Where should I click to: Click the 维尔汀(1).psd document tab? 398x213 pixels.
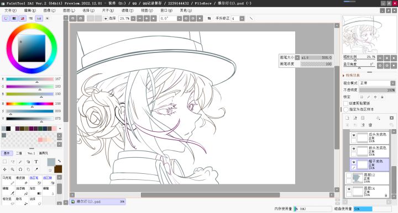pyautogui.click(x=98, y=202)
